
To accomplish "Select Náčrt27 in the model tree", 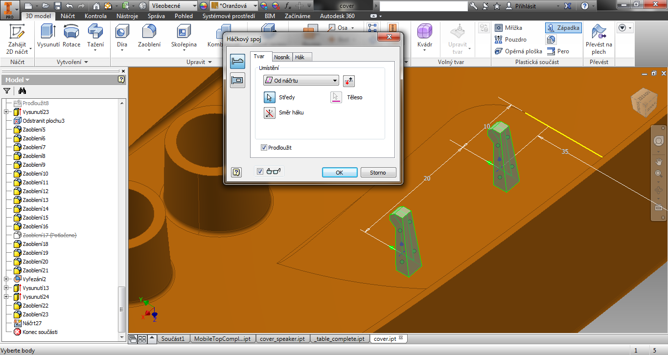I will coord(32,323).
